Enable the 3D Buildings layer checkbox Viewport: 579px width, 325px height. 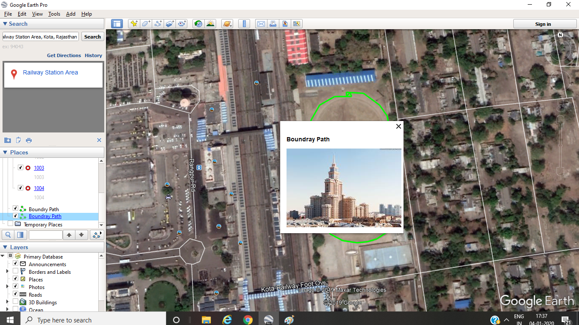[x=16, y=302]
